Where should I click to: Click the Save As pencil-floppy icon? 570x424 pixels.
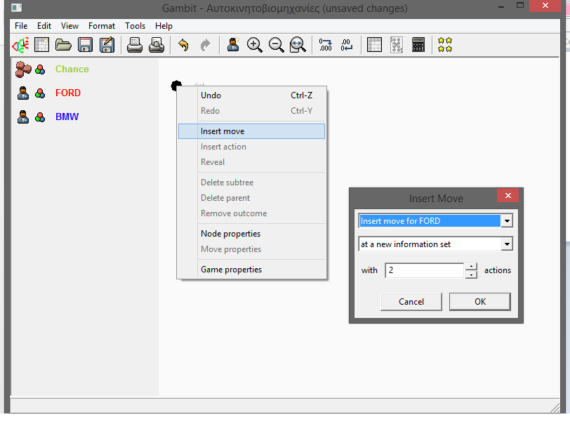[107, 45]
